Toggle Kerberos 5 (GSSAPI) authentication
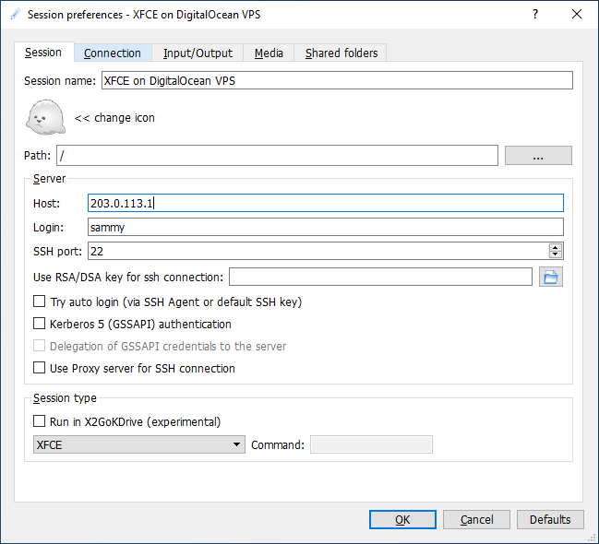The height and width of the screenshot is (544, 599). (x=39, y=324)
